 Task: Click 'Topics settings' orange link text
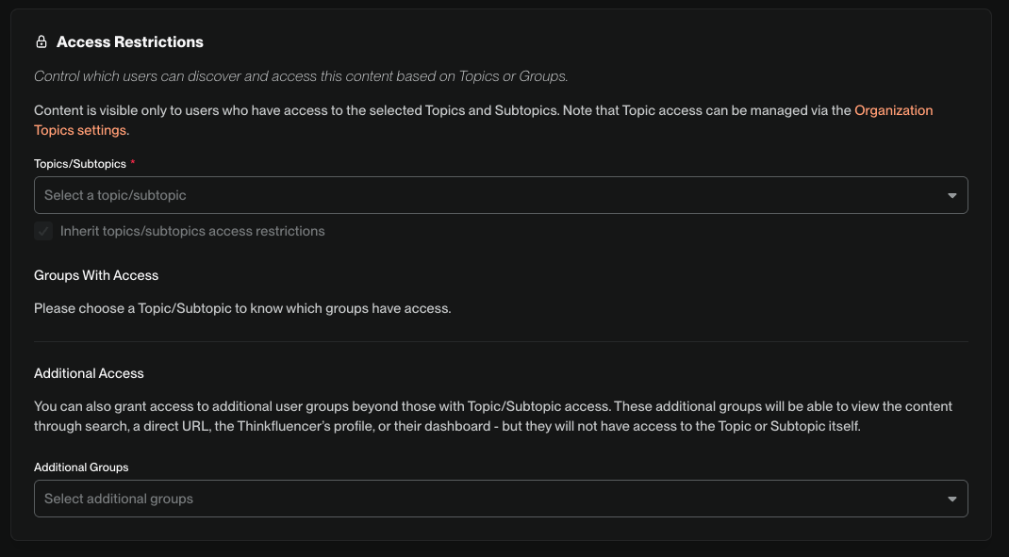pyautogui.click(x=80, y=130)
